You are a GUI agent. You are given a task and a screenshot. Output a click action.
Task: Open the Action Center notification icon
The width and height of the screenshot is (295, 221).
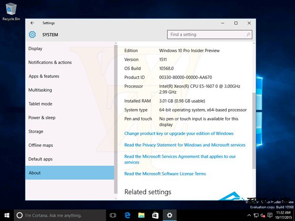[270, 215]
